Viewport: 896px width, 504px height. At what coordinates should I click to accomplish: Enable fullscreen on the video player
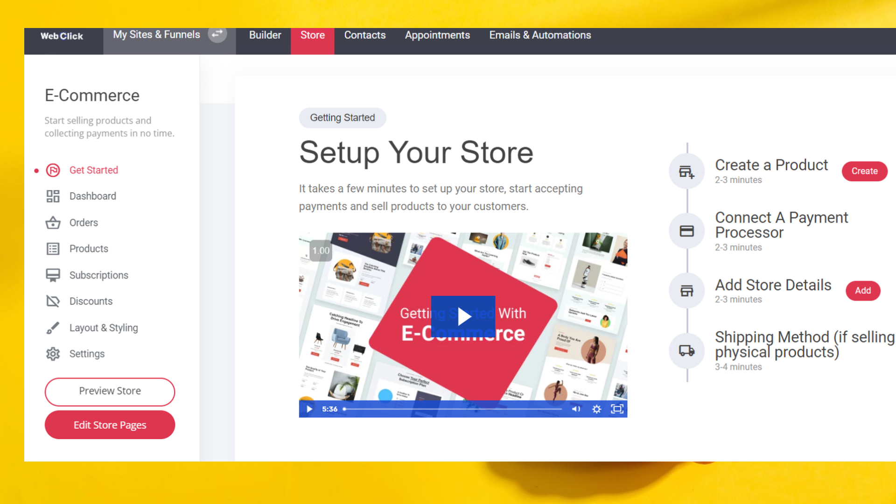click(x=617, y=409)
